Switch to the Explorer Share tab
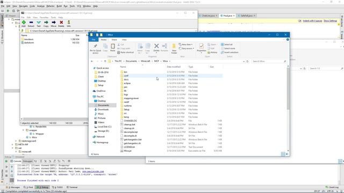The image size is (344, 193). (114, 40)
